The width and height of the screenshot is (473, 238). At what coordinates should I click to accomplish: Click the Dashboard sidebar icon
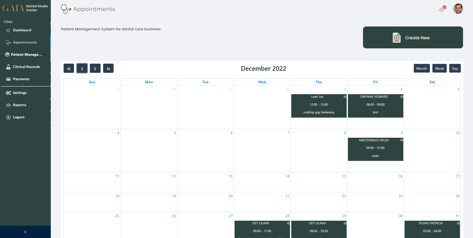8,30
